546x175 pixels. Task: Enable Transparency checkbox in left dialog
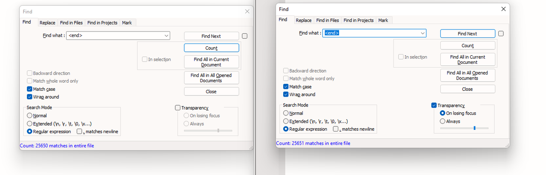pyautogui.click(x=178, y=108)
